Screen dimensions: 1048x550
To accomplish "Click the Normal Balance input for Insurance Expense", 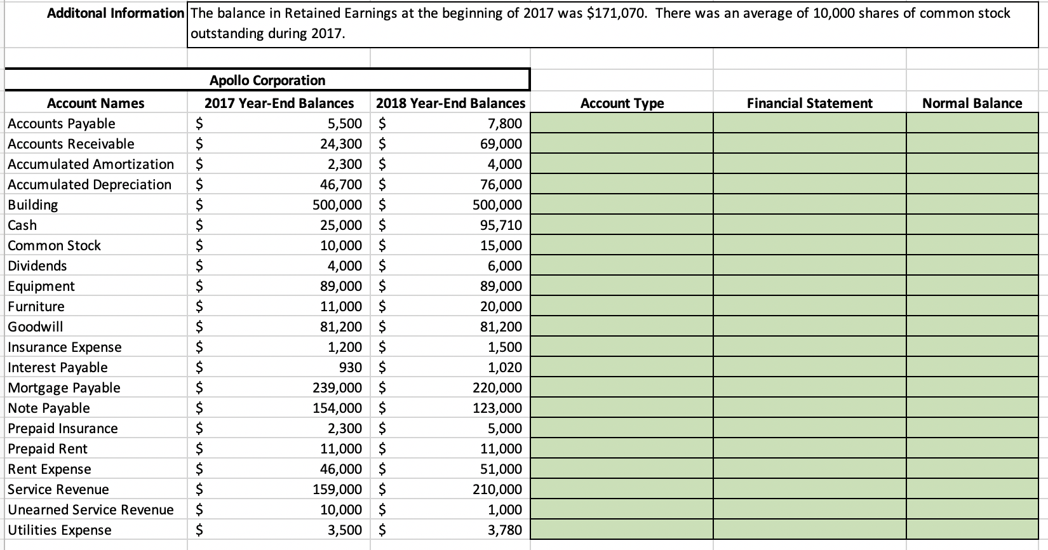I will click(972, 347).
